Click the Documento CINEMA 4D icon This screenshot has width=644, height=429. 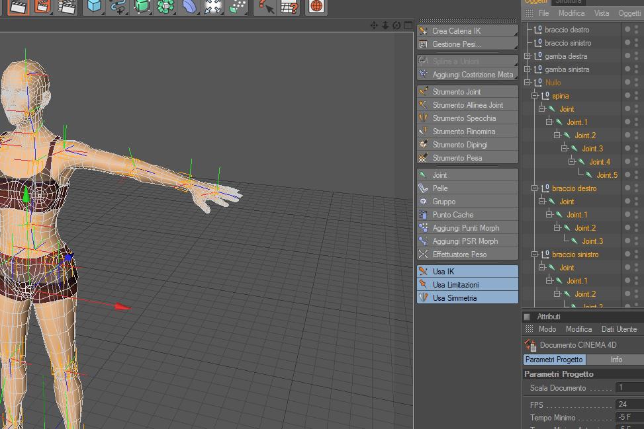(x=530, y=345)
